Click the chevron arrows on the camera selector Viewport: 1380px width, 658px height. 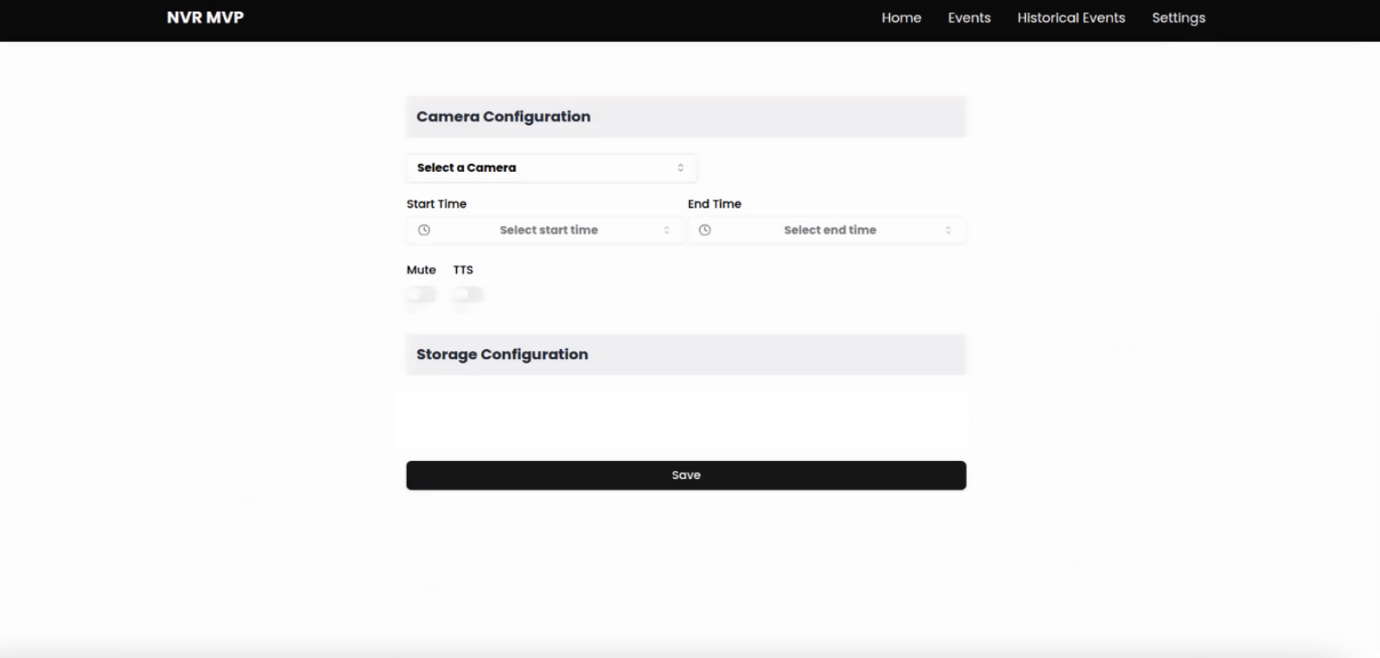(680, 168)
